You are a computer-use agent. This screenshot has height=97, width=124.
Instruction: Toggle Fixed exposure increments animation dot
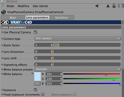click(2, 94)
